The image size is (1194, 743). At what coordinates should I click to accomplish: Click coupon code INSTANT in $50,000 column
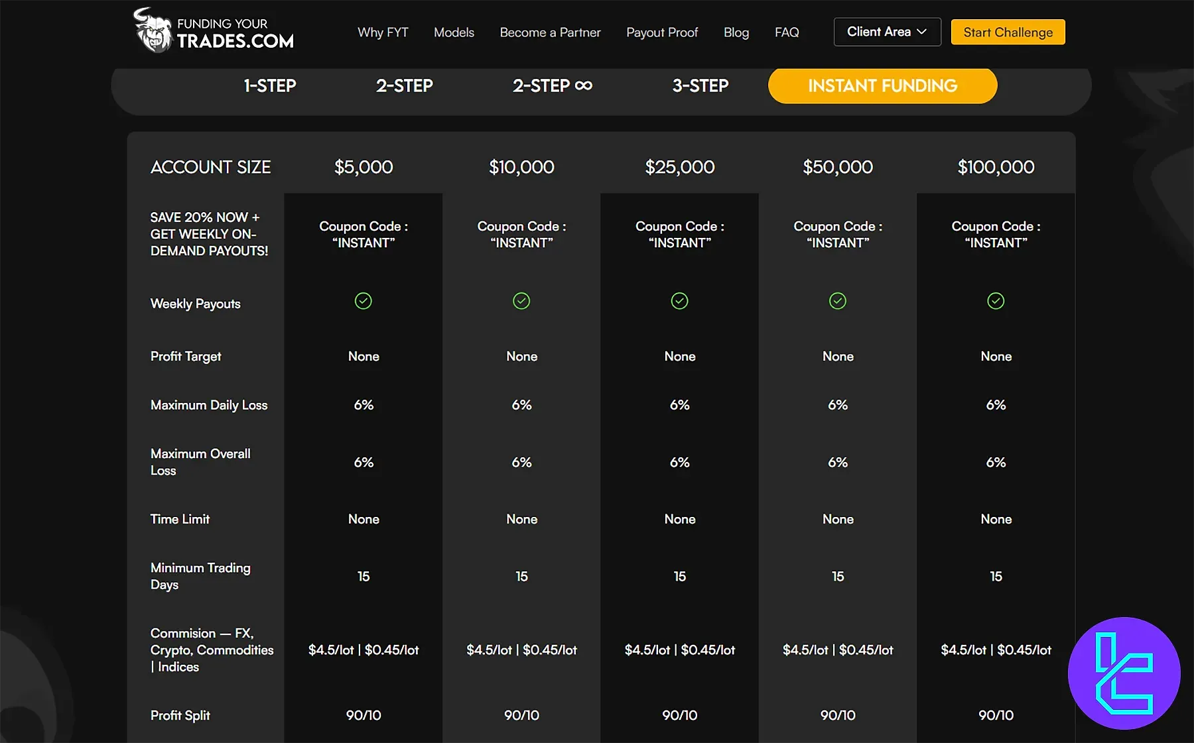click(838, 235)
